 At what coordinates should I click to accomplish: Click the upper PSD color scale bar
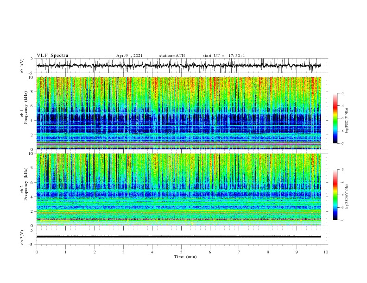pyautogui.click(x=335, y=118)
